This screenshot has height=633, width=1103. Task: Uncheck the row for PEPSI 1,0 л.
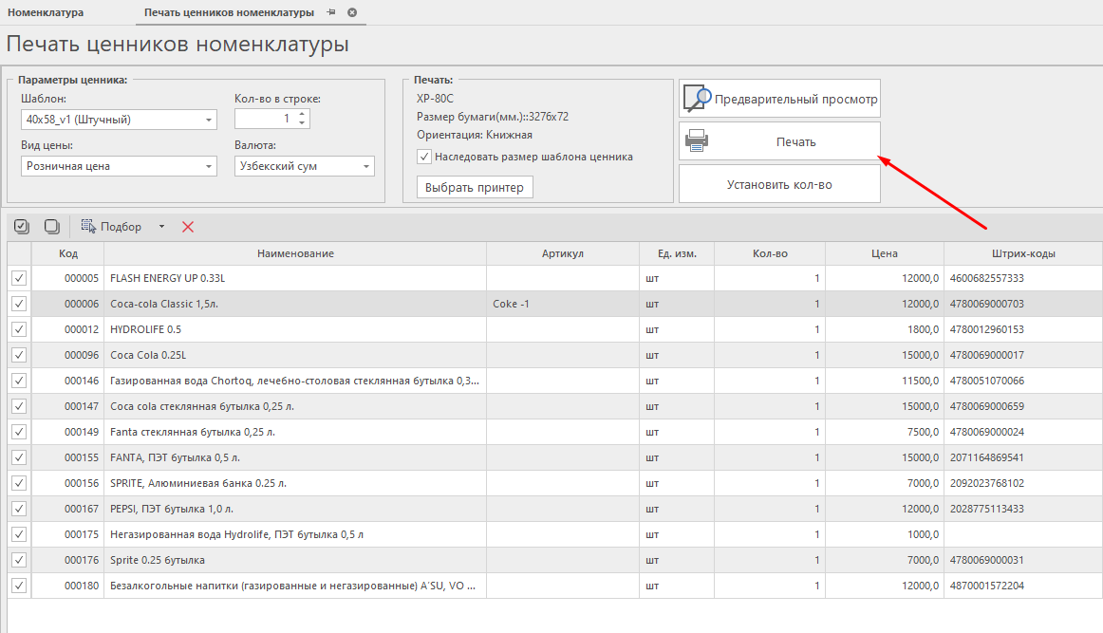pyautogui.click(x=19, y=509)
